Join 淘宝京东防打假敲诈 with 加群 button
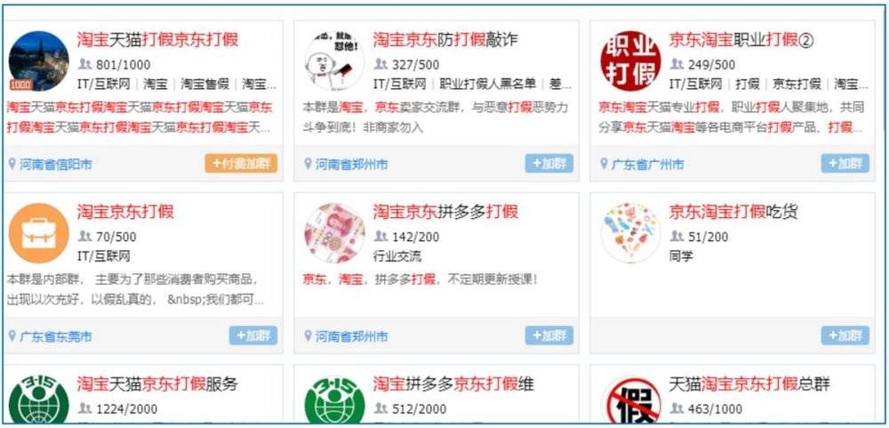This screenshot has width=889, height=428. coord(549,164)
